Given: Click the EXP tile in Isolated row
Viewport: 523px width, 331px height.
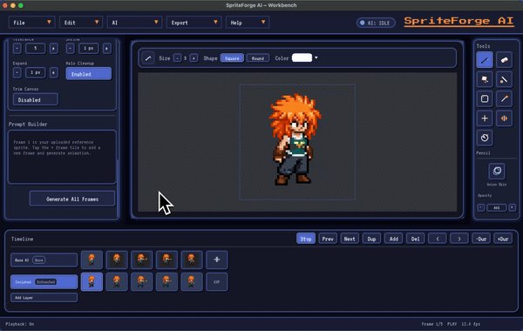Looking at the screenshot, I should (x=217, y=282).
